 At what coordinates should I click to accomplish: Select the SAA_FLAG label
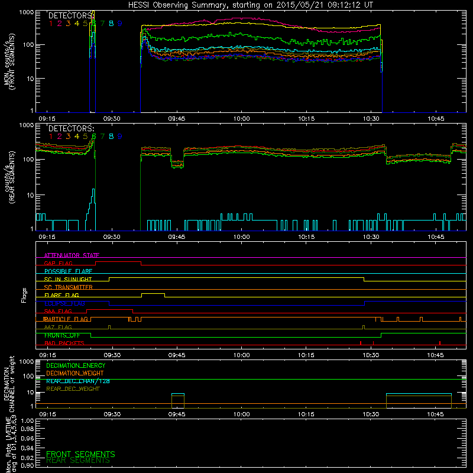58,312
